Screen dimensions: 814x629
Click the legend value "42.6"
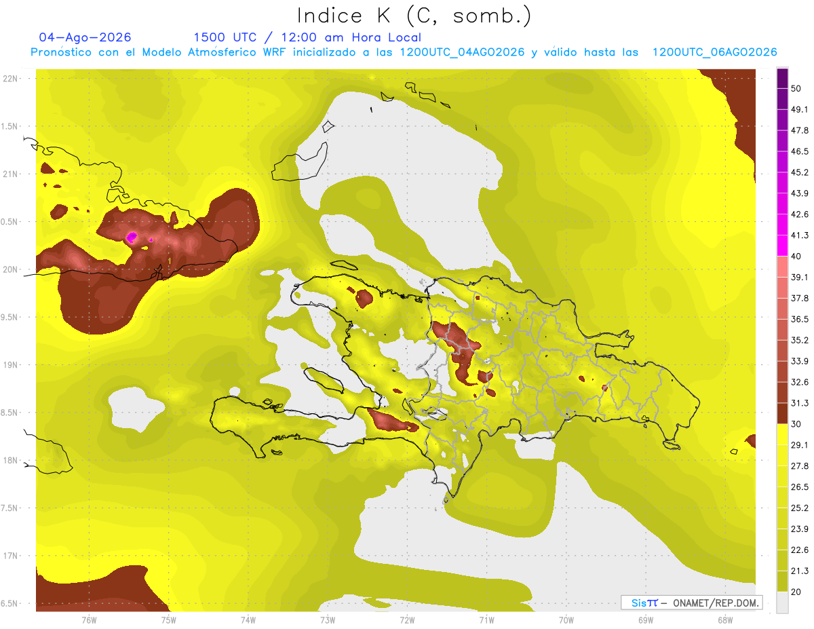800,214
